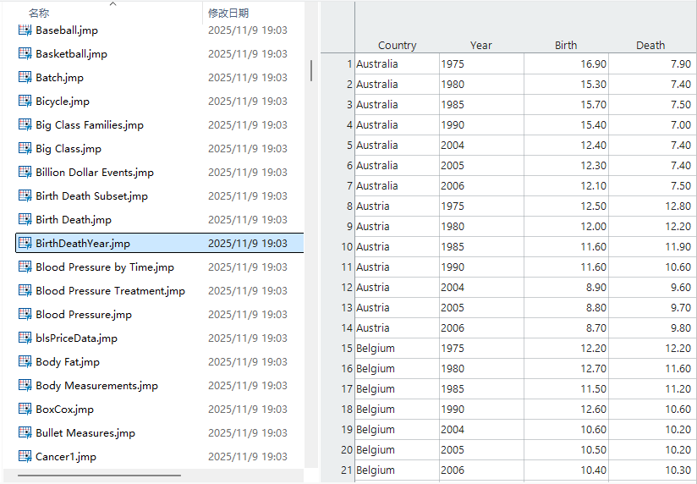Click the Australia cell in row 1

tap(397, 64)
